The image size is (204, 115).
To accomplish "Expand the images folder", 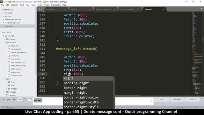I will pyautogui.click(x=6, y=89).
